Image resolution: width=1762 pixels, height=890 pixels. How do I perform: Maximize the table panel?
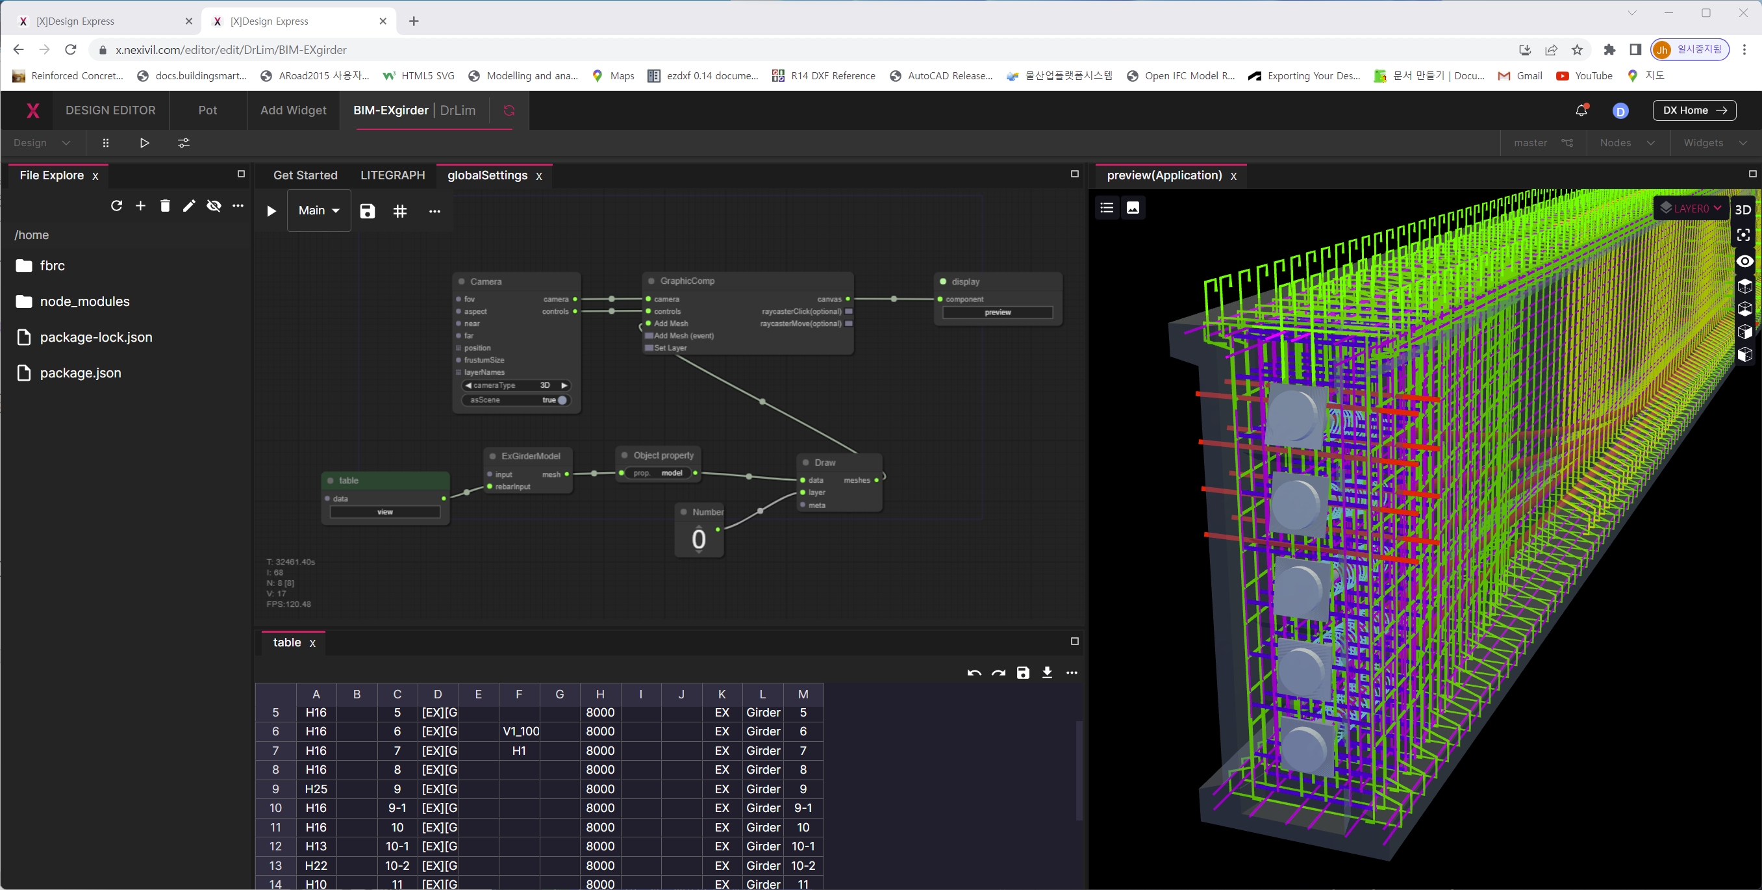click(1075, 641)
